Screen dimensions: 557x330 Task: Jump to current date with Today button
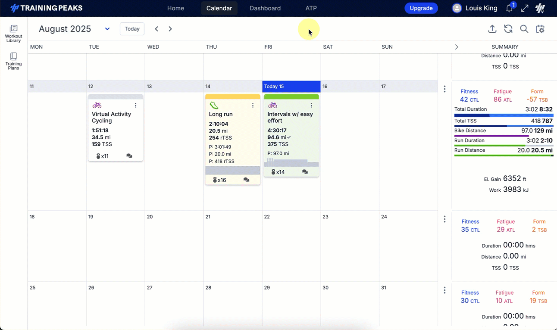132,29
